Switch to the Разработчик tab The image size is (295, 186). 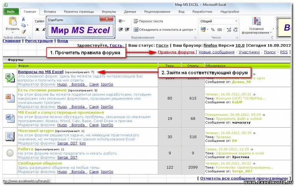[x=202, y=11]
